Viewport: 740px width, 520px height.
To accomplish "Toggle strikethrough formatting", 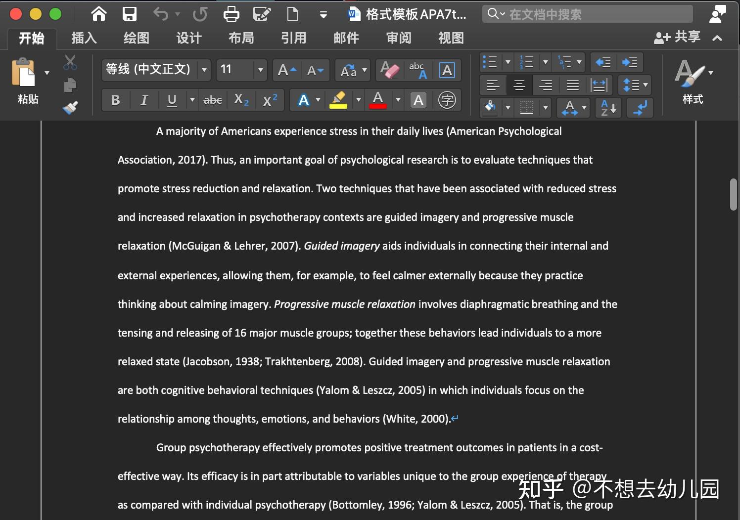I will pyautogui.click(x=213, y=100).
